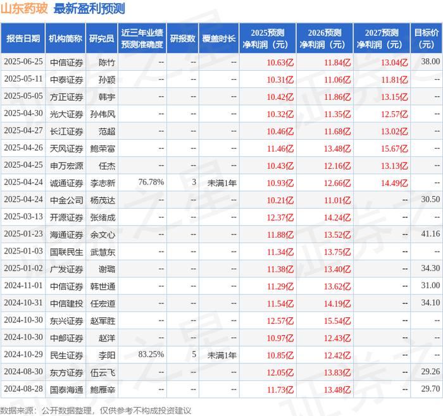This screenshot has height=416, width=443.
Task: Select institution 海通证券
Action: (66, 235)
